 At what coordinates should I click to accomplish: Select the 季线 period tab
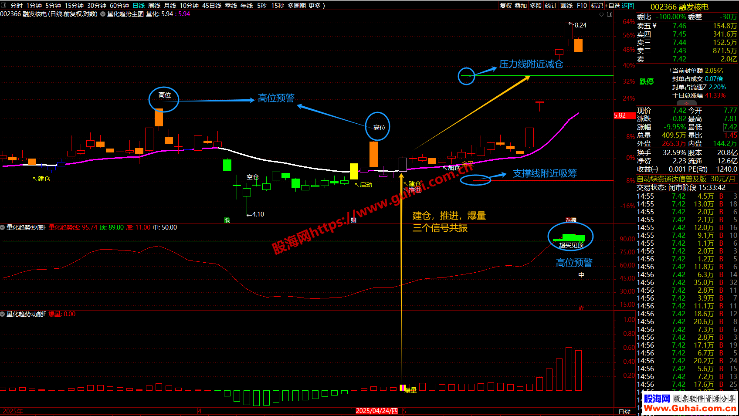pos(231,6)
